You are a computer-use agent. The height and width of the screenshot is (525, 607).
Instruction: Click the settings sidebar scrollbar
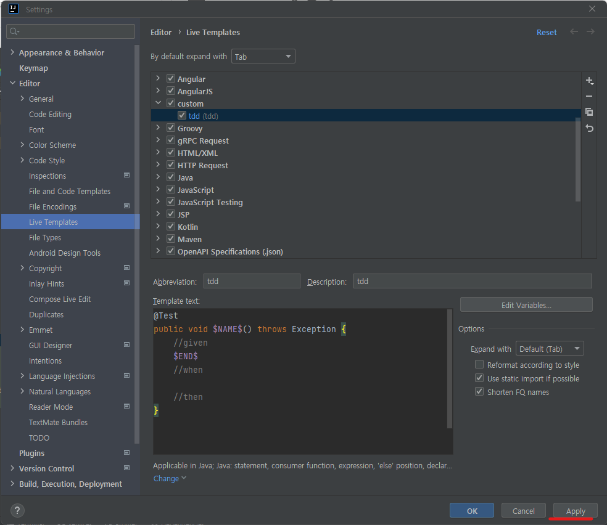coord(137,245)
